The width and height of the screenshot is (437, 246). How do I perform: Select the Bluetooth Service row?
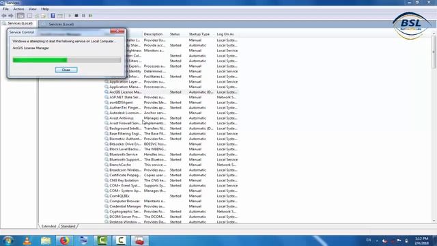171,154
